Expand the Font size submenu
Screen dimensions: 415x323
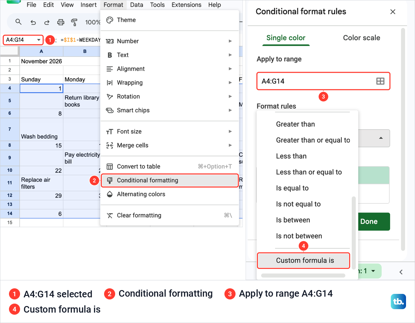tap(169, 131)
